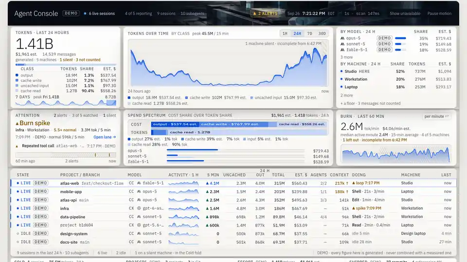Click the 7 days token sparkline
The image size is (467, 262).
point(66,103)
